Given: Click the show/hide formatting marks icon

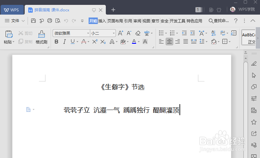Looking at the screenshot, I should 223,33.
